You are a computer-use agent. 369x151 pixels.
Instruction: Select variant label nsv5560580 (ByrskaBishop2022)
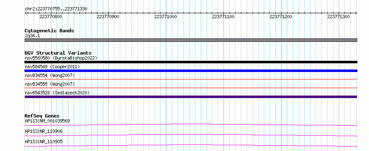point(61,58)
